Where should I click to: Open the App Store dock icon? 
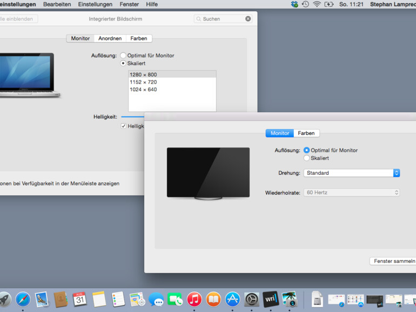pyautogui.click(x=232, y=299)
